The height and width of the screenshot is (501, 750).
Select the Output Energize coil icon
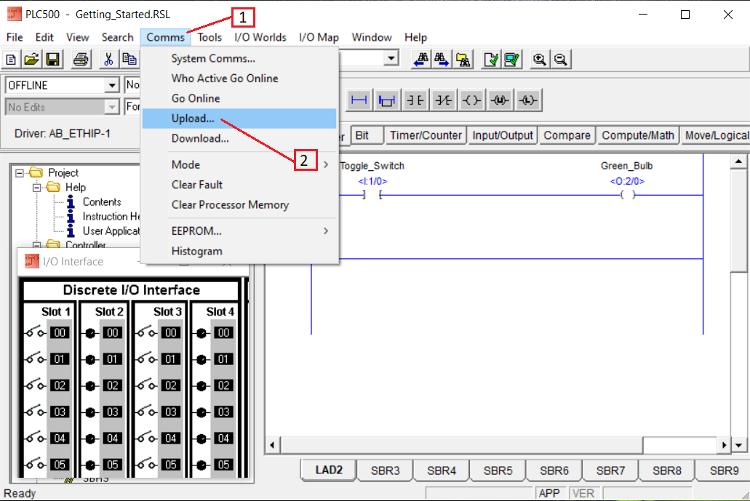click(x=471, y=100)
